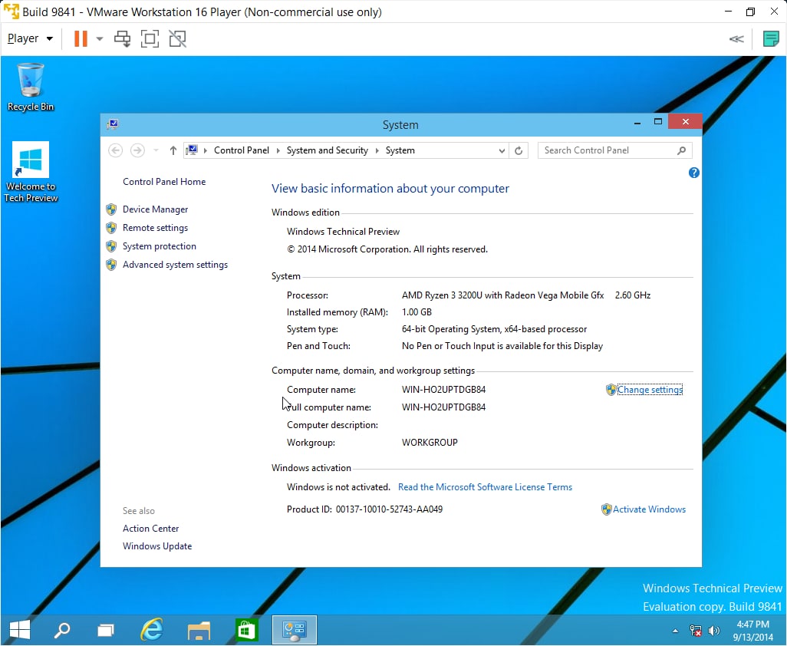
Task: Select the processor name text
Action: point(502,295)
